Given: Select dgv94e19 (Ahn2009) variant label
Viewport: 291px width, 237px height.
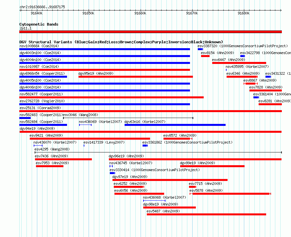Looking at the screenshot, I should click(x=37, y=128).
